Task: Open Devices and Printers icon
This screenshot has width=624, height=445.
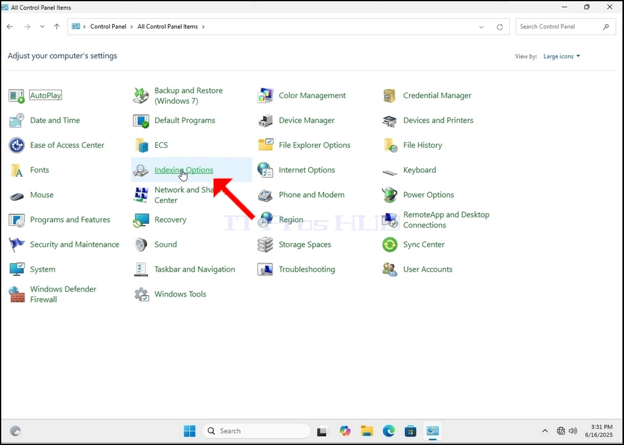Action: 390,121
